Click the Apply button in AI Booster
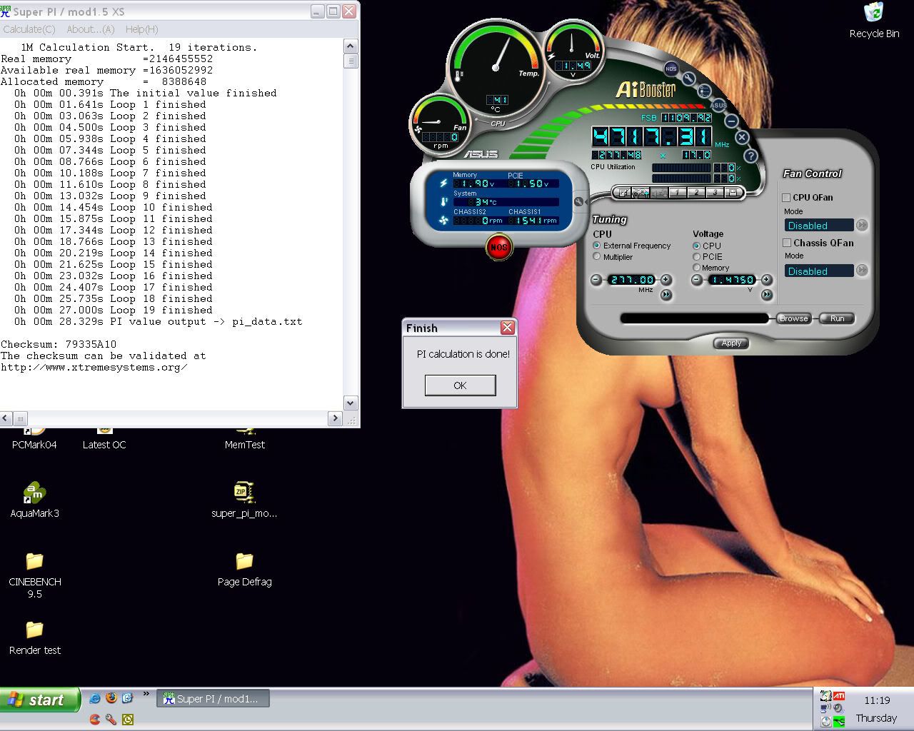The image size is (914, 731). pyautogui.click(x=731, y=343)
